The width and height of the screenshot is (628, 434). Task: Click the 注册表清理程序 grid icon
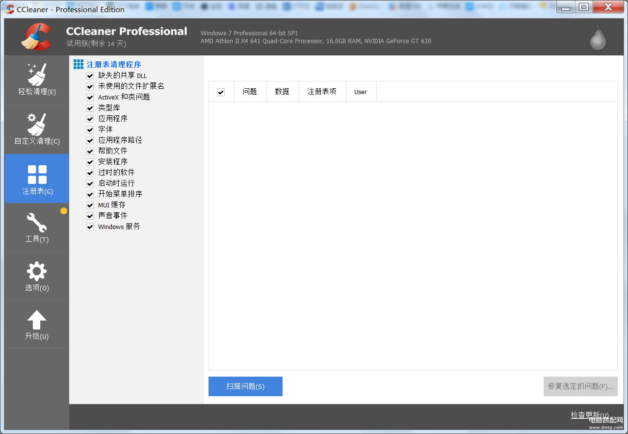[78, 64]
